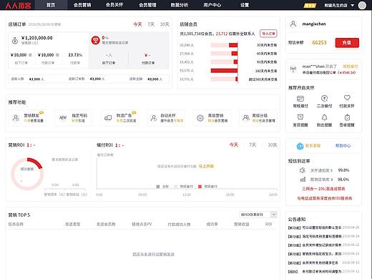Open the 高级分组 group icon
The height and width of the screenshot is (279, 372).
click(x=246, y=117)
